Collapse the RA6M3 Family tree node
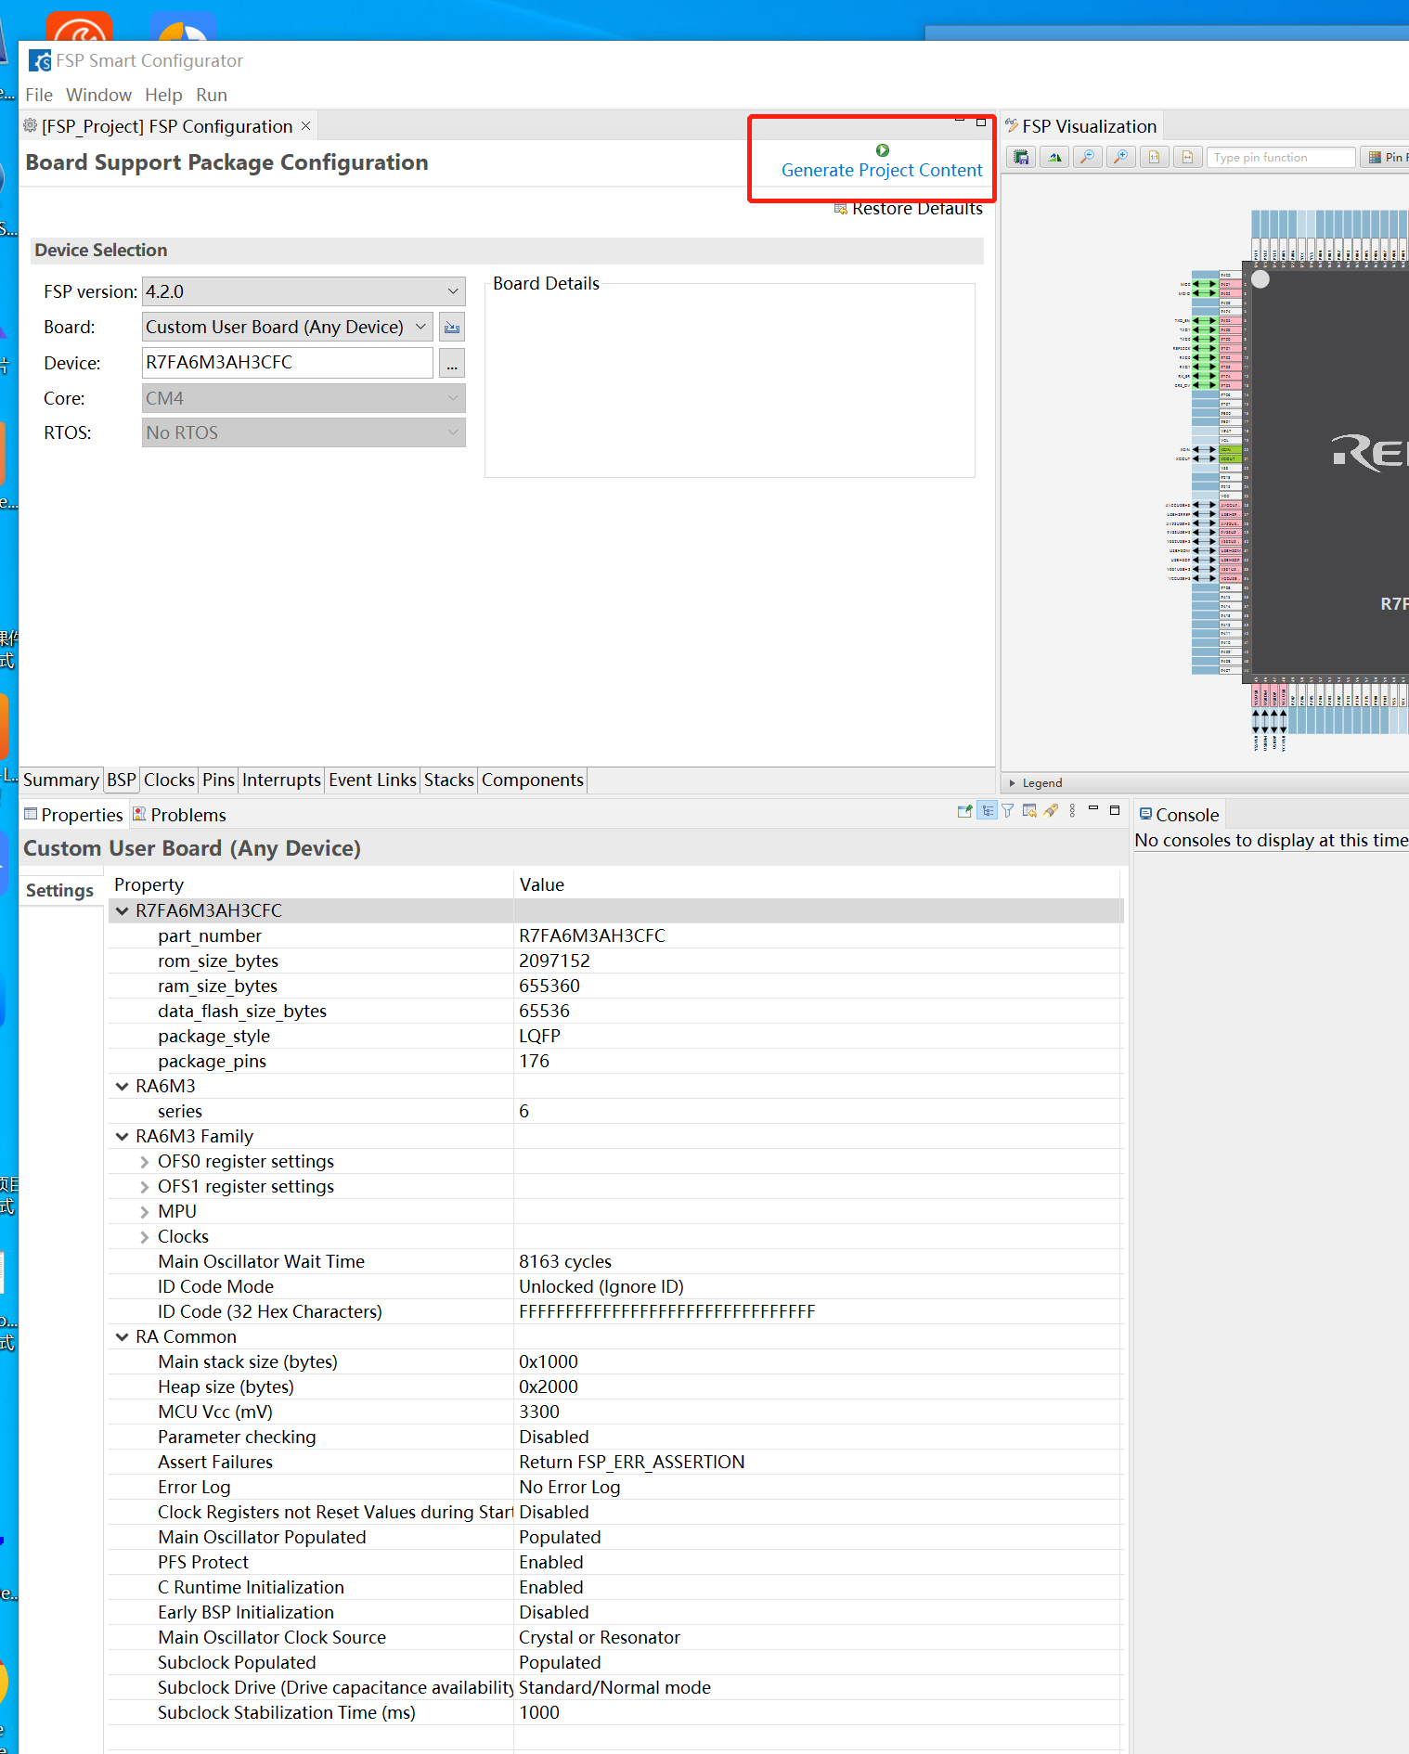1409x1754 pixels. tap(122, 1136)
